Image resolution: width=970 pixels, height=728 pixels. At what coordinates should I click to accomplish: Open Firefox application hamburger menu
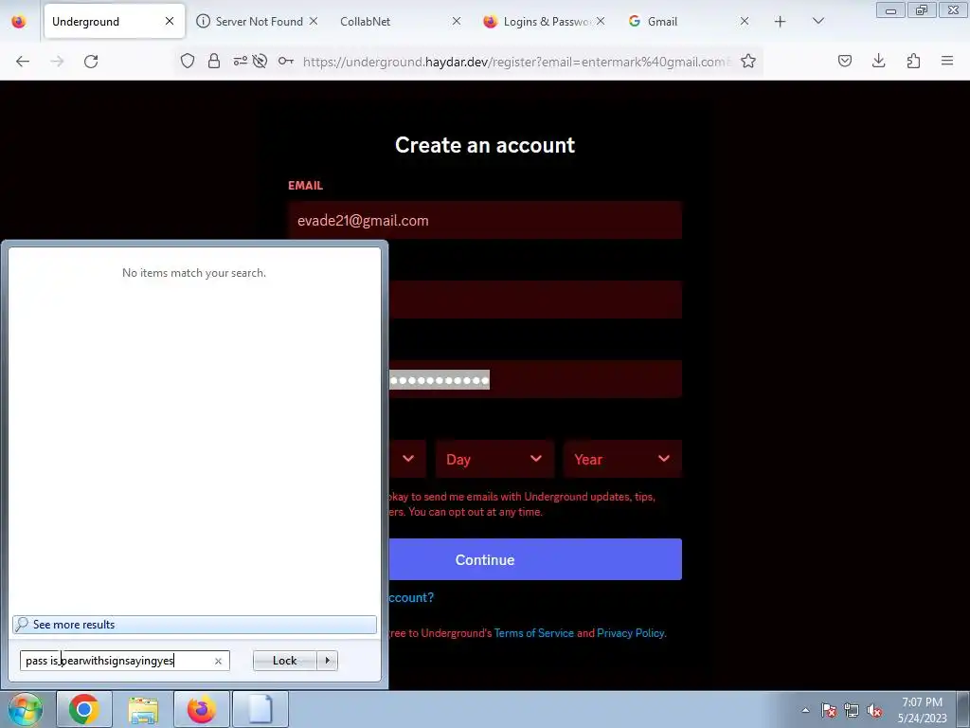947,61
